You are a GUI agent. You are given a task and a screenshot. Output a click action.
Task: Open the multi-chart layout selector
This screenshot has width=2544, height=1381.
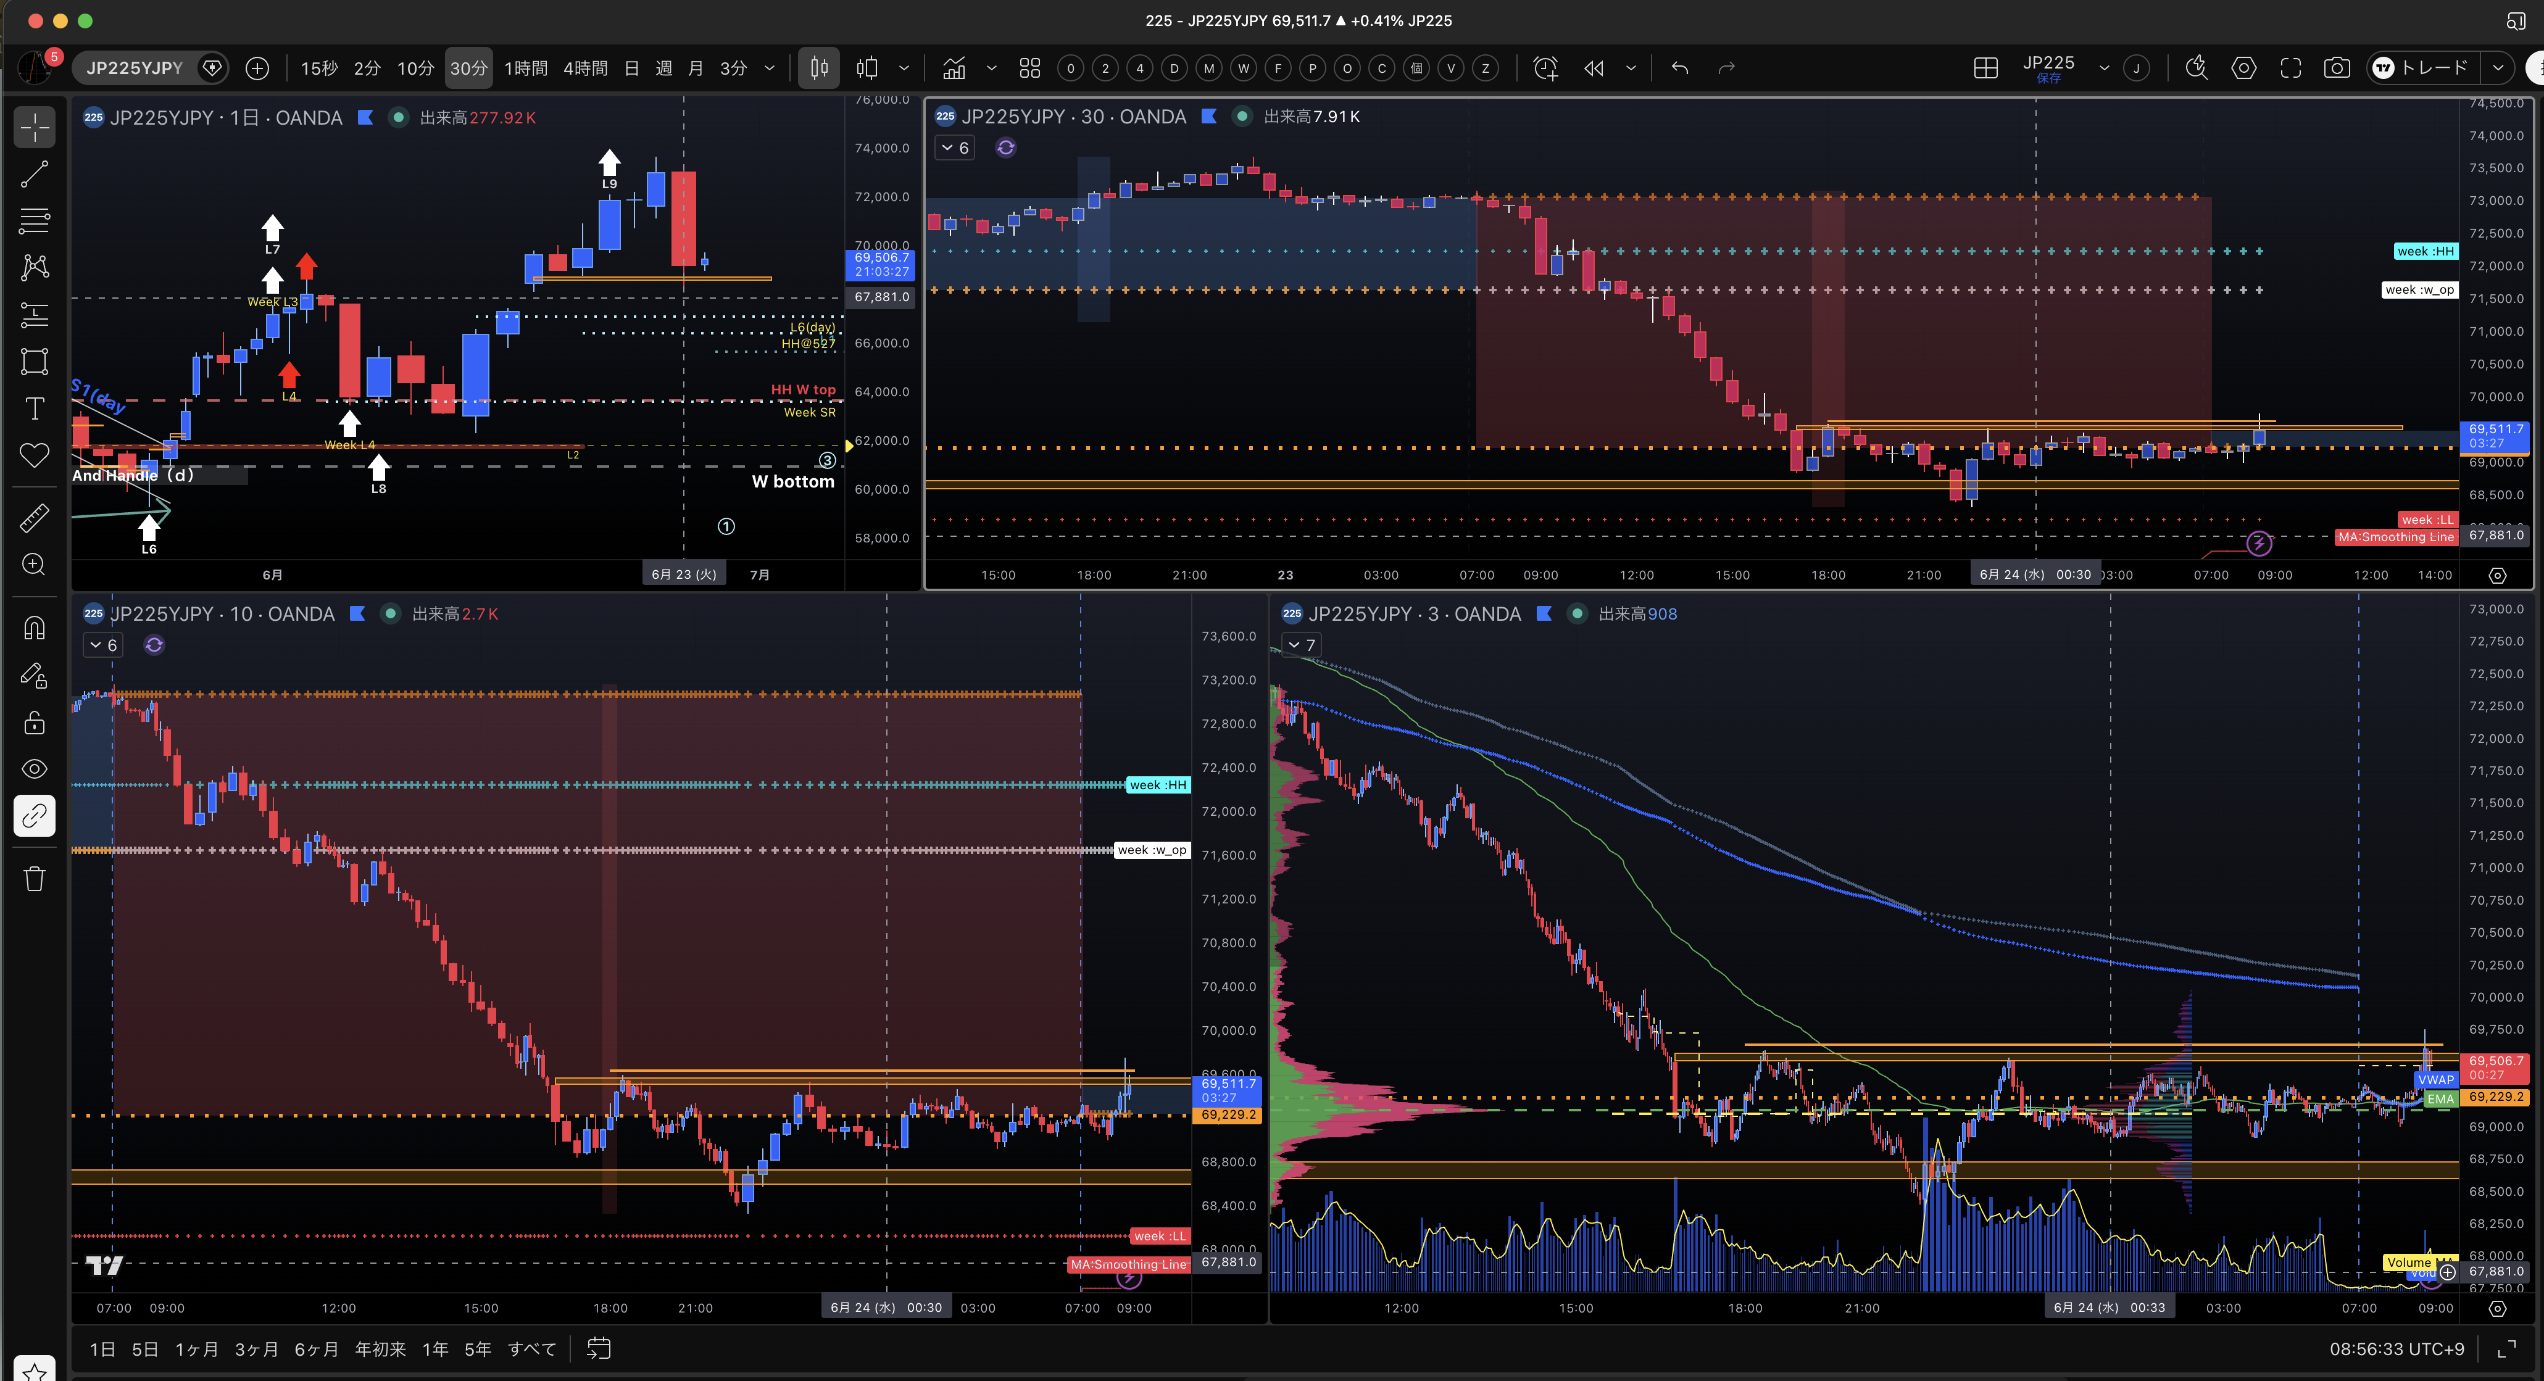(x=1986, y=68)
